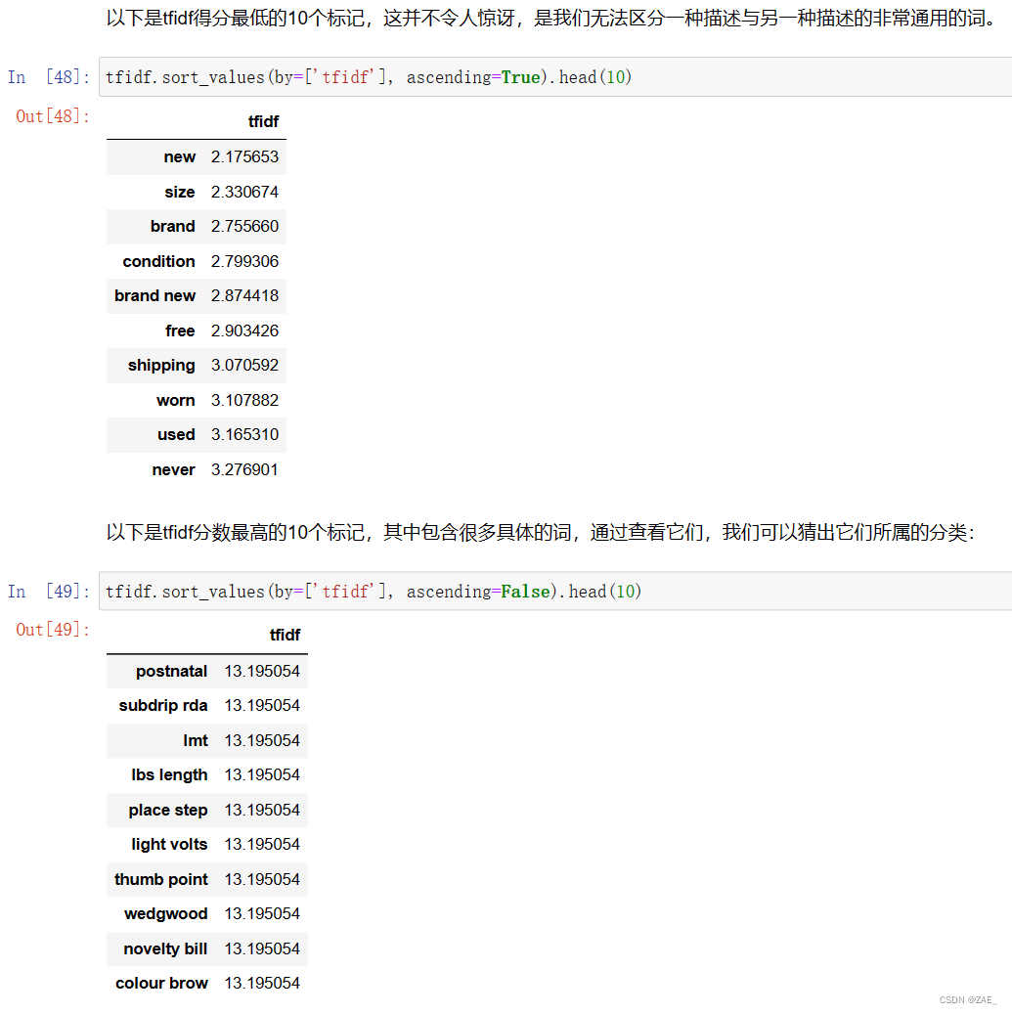Screen dimensions: 1012x1014
Task: Click the value 3.165310
Action: [x=244, y=434]
